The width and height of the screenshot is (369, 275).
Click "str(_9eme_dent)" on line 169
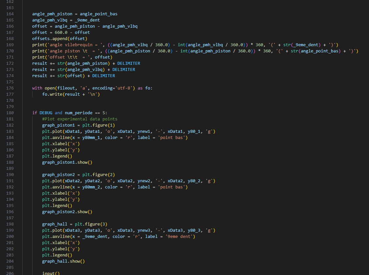click(302, 45)
